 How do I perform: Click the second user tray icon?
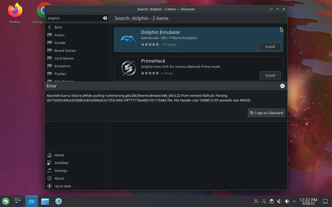[264, 201]
